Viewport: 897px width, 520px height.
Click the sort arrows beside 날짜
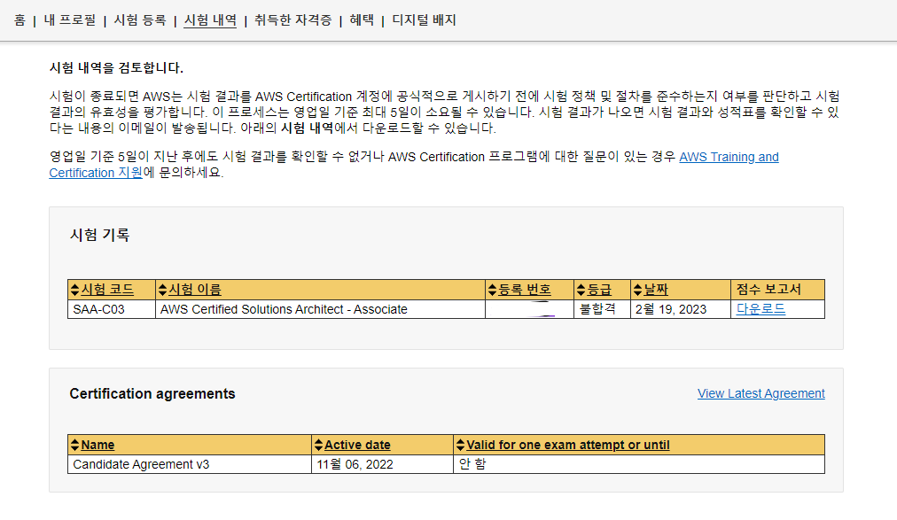coord(637,290)
